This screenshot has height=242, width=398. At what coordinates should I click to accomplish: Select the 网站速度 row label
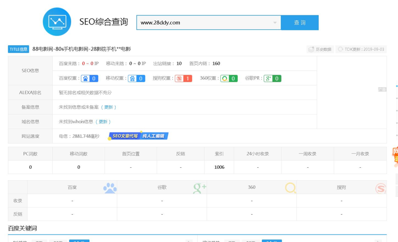30,136
